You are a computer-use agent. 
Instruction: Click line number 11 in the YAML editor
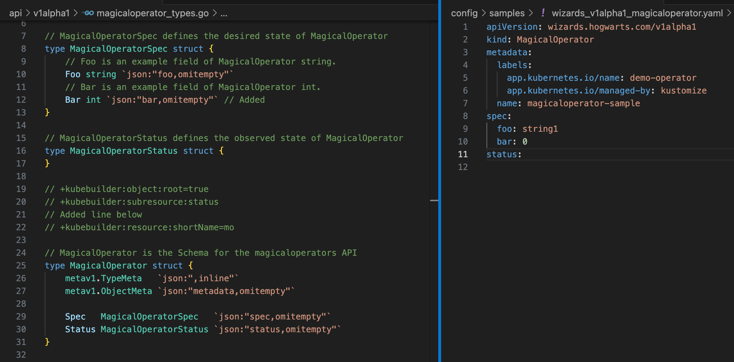[x=463, y=154]
